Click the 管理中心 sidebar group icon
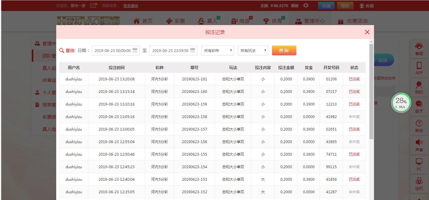 click(x=37, y=43)
